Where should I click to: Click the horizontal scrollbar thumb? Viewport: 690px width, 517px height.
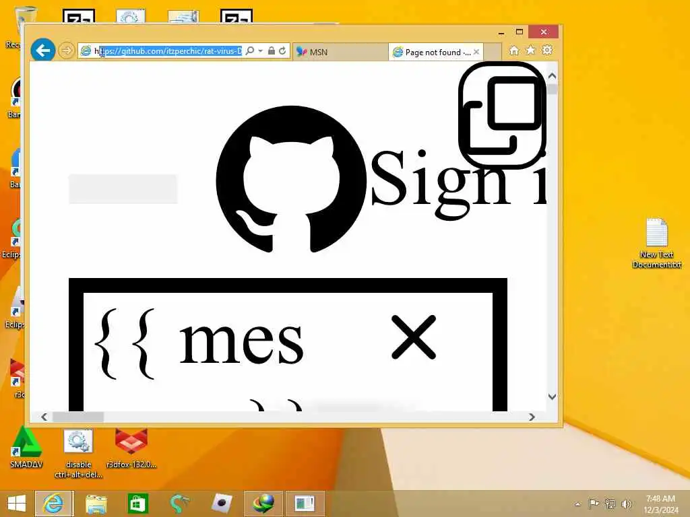tap(78, 417)
